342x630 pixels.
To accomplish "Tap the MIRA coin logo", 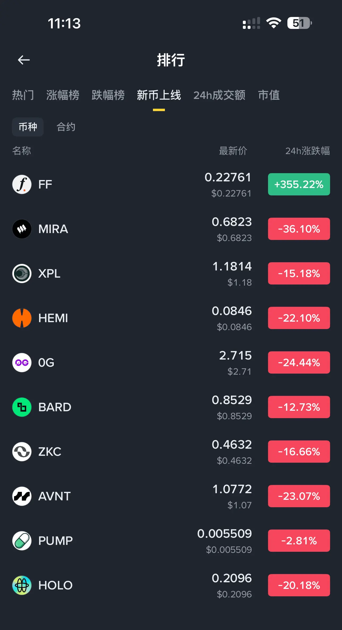I will 22,229.
